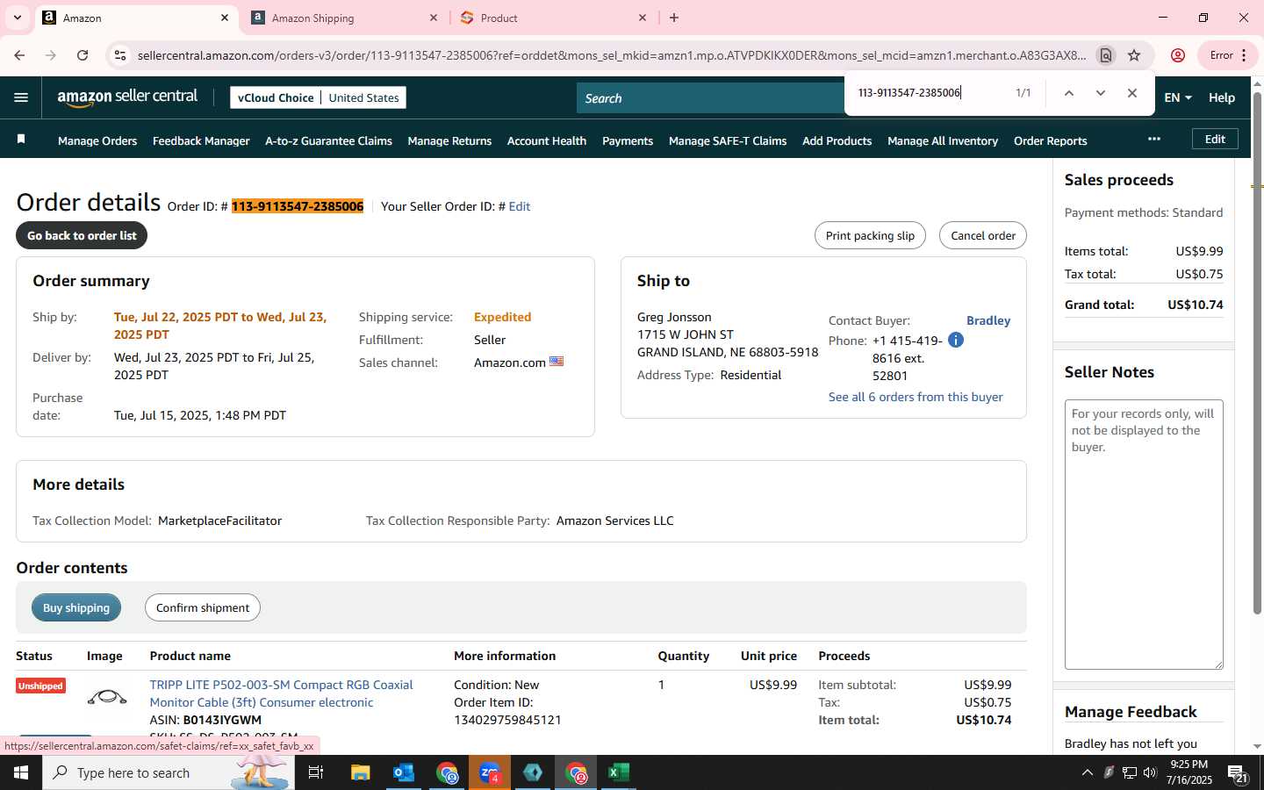Screen dimensions: 1264x790
Task: Open Manage All Inventory
Action: 943,140
